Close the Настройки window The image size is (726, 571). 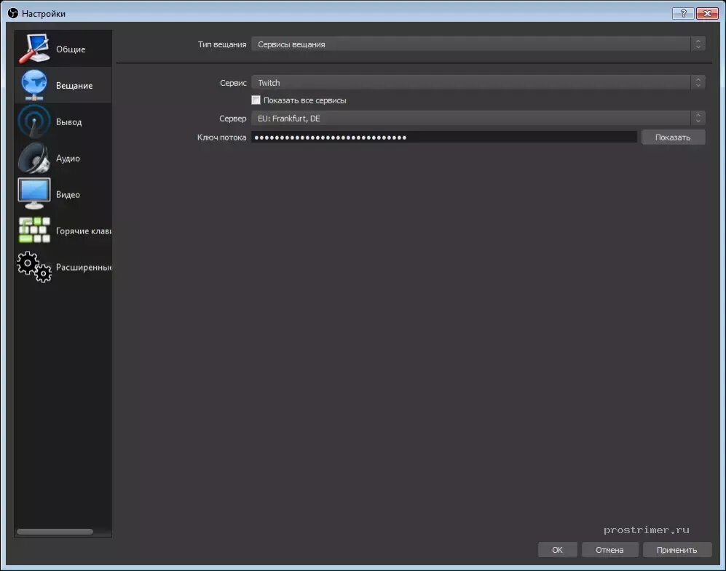pos(707,13)
